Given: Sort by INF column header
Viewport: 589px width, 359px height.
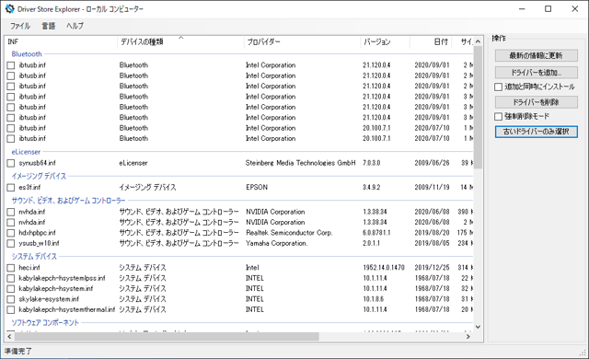Looking at the screenshot, I should tap(62, 42).
